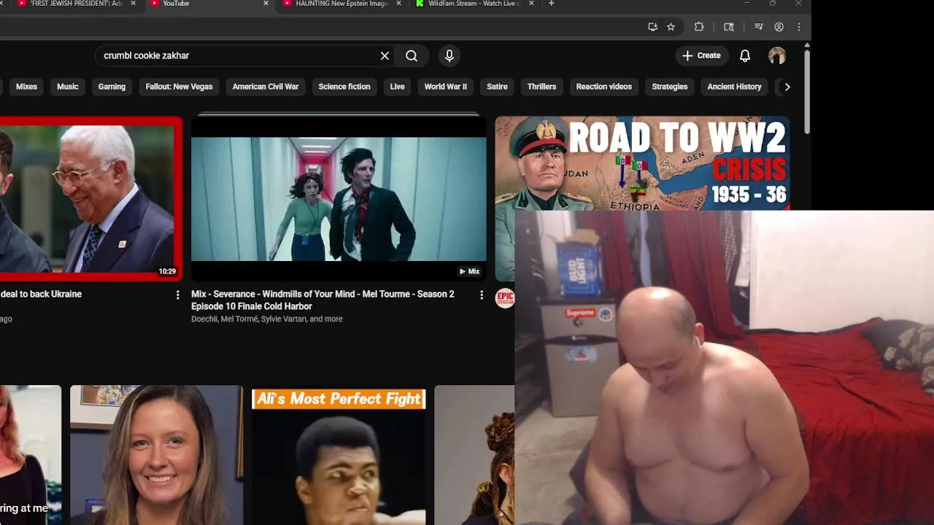Select the Mixes filter chip
Screen dimensions: 934x525
[x=26, y=87]
